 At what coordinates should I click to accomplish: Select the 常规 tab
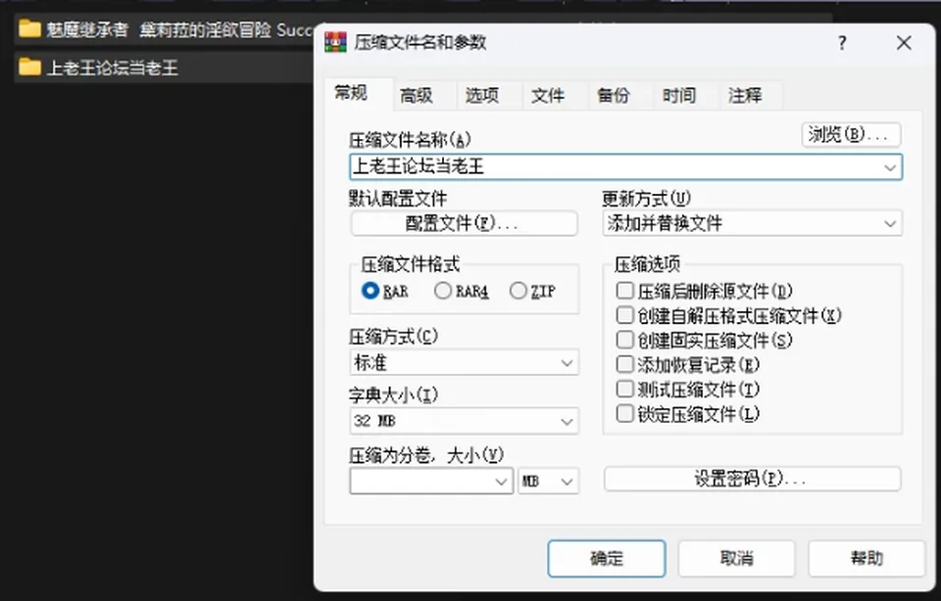click(359, 93)
